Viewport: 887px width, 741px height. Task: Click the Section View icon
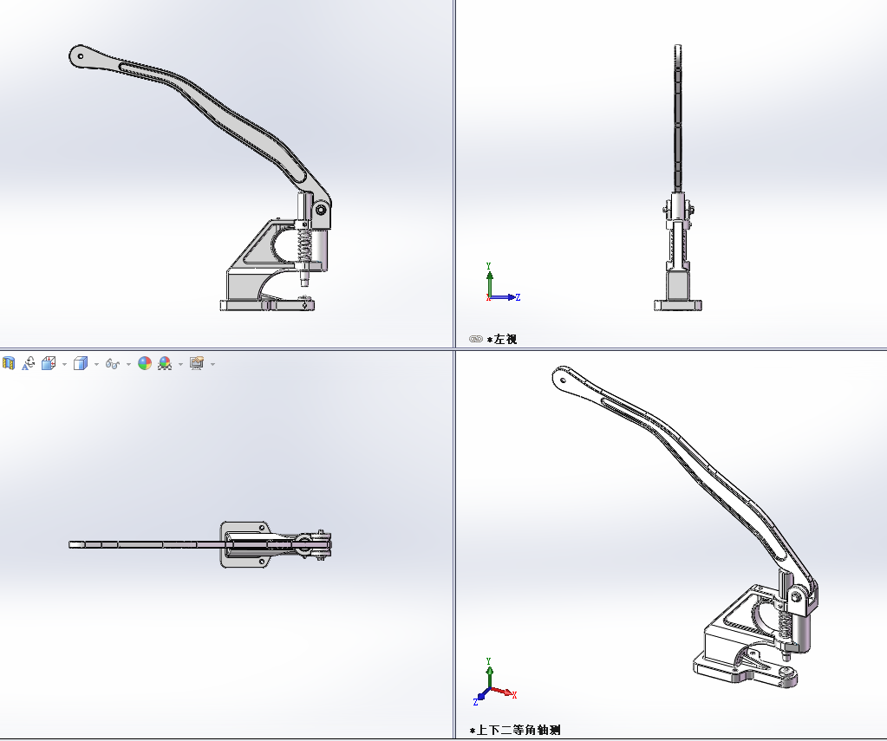coord(8,363)
